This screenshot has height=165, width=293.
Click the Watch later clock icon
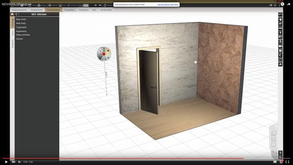coord(282,4)
